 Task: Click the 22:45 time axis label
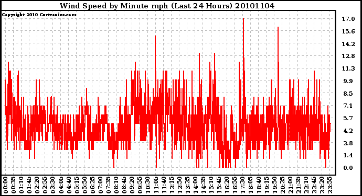(x=314, y=186)
